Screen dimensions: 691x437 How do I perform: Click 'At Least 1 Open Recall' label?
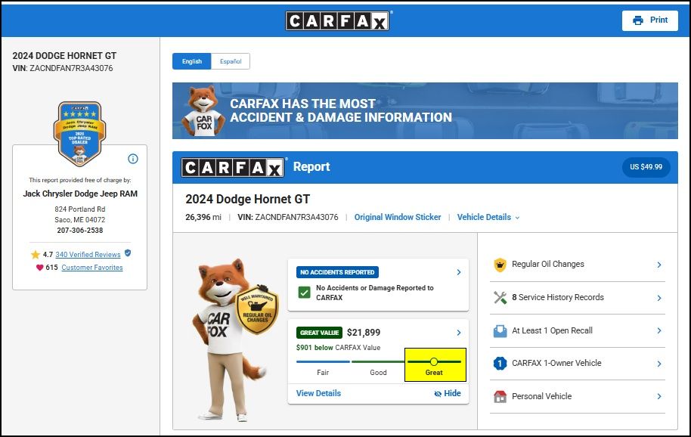pos(552,330)
